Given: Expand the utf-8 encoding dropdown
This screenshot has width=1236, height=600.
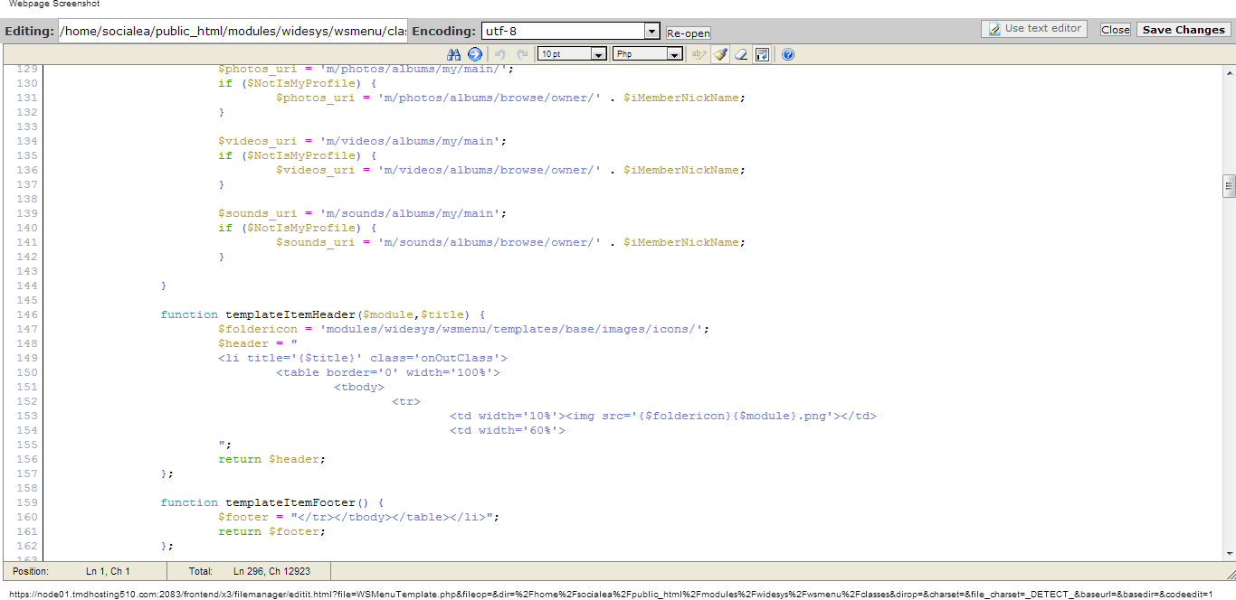Looking at the screenshot, I should (x=651, y=31).
